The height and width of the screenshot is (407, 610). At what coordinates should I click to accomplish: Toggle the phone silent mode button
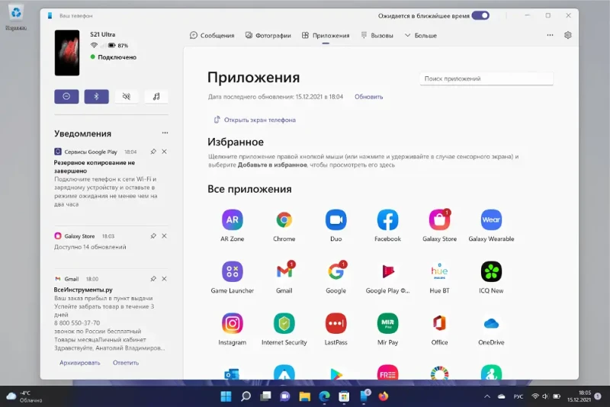(x=127, y=96)
